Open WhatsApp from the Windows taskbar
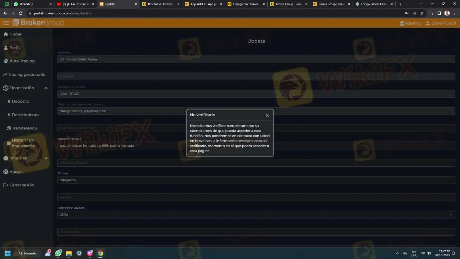 pyautogui.click(x=58, y=253)
